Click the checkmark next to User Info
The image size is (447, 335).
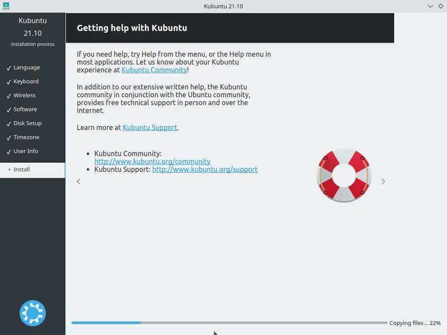coord(9,151)
